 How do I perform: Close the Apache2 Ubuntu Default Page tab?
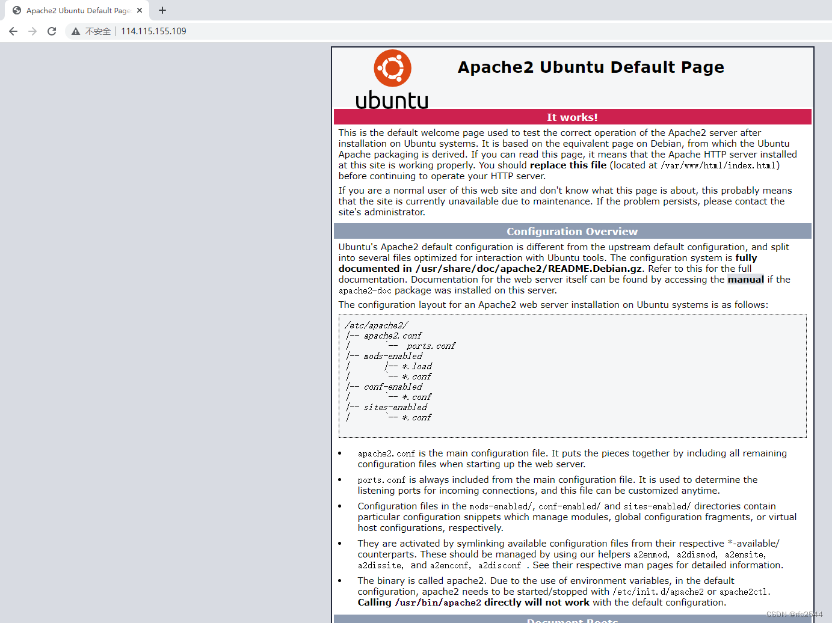pos(139,10)
